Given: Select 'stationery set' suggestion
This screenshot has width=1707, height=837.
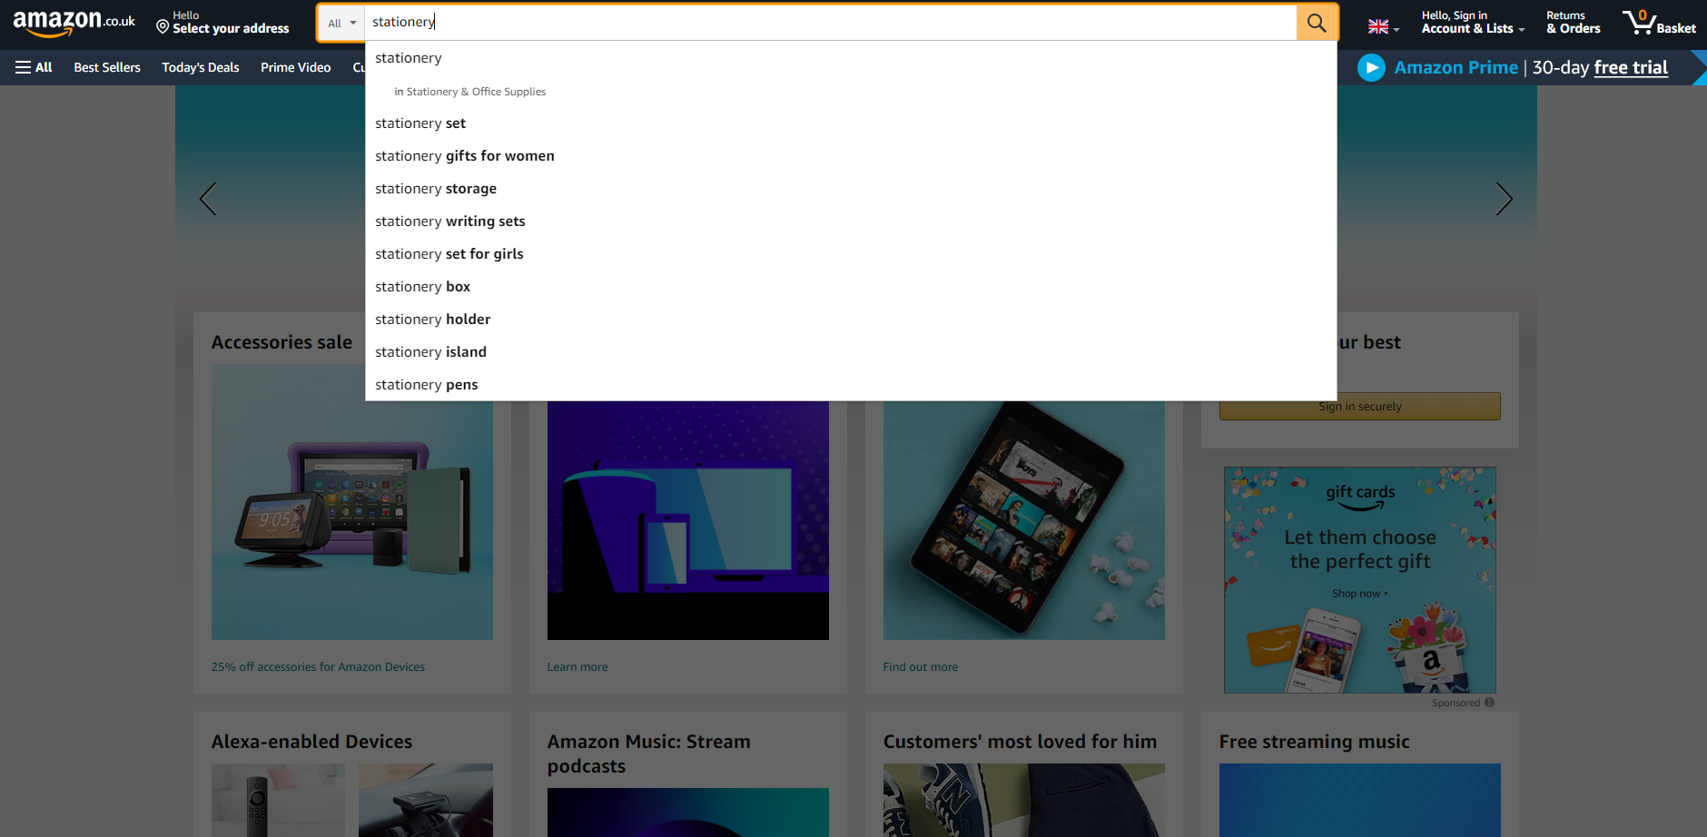Looking at the screenshot, I should 851,123.
